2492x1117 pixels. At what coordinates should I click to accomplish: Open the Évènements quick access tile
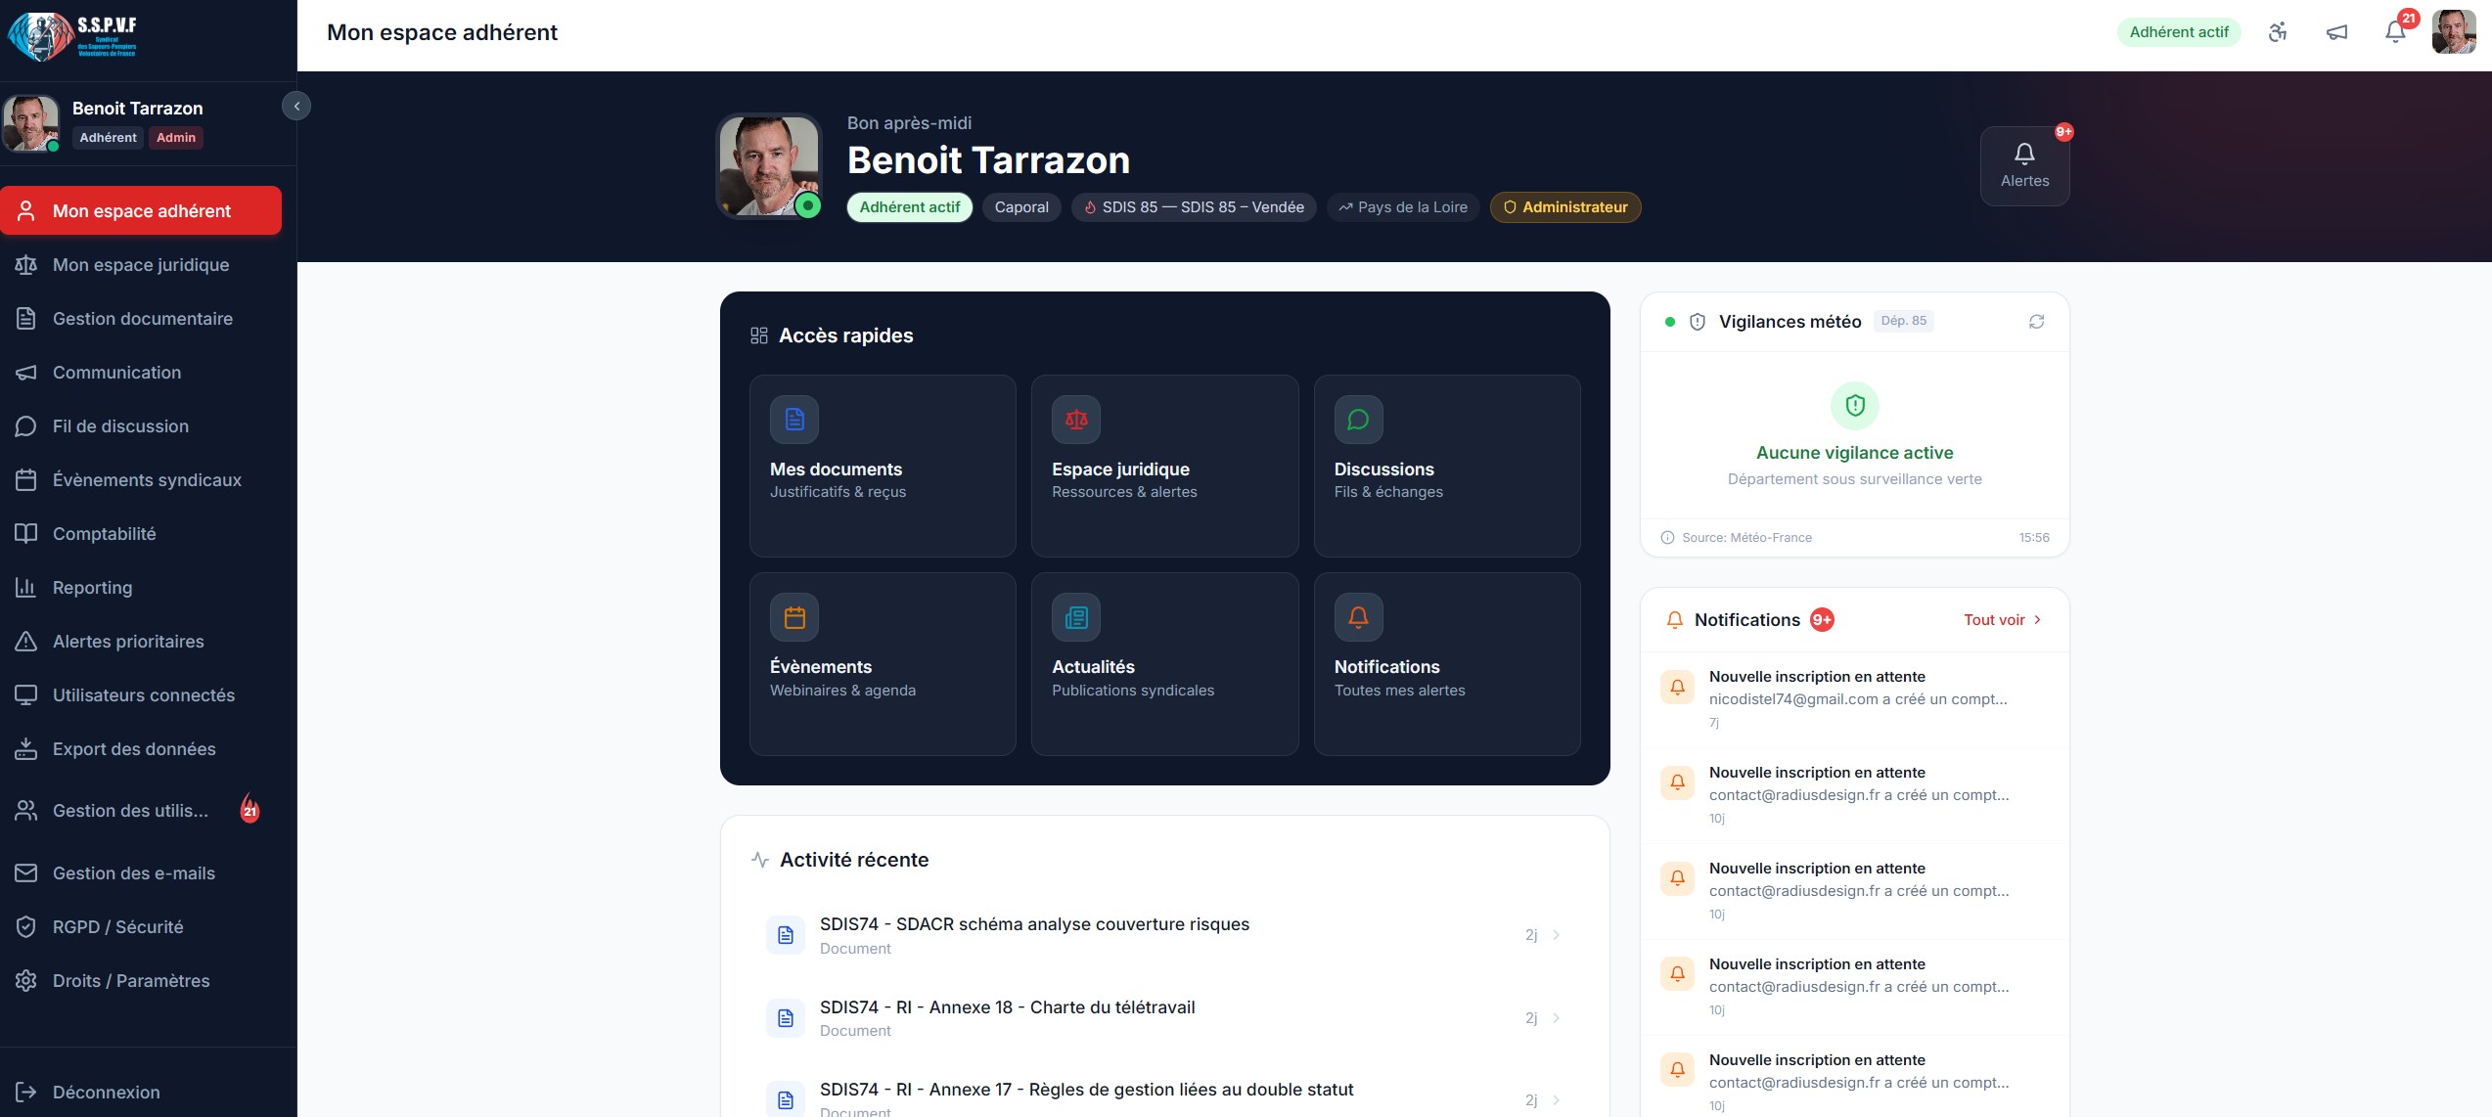pyautogui.click(x=882, y=663)
